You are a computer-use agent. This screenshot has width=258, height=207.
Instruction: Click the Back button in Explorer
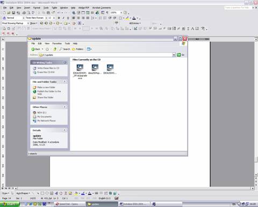pyautogui.click(x=36, y=49)
